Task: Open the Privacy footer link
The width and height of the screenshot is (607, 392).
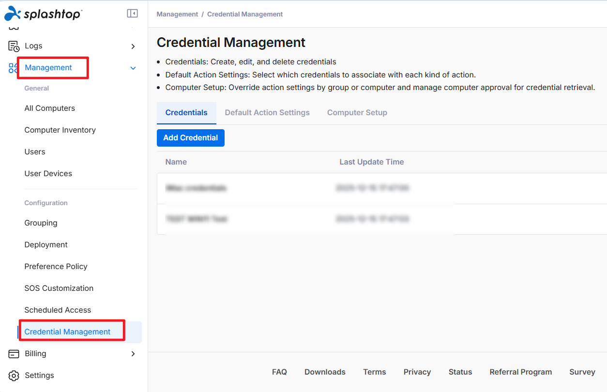Action: point(417,372)
